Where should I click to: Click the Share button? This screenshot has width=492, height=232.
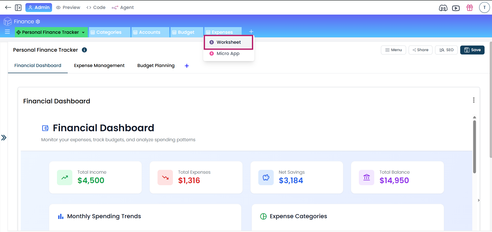point(420,50)
